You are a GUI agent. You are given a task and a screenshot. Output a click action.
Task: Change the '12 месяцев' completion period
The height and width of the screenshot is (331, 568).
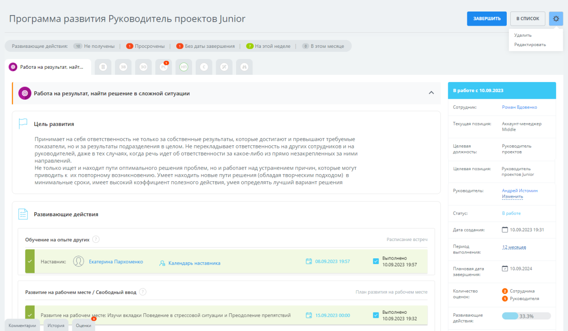(514, 247)
